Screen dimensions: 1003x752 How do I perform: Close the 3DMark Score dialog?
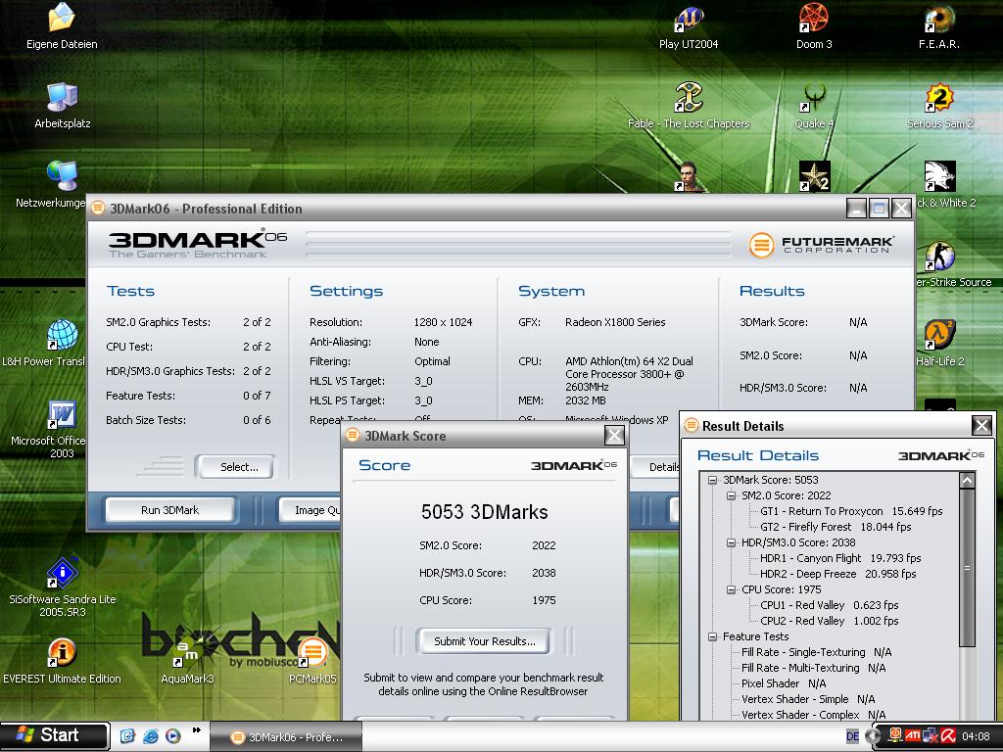point(614,436)
